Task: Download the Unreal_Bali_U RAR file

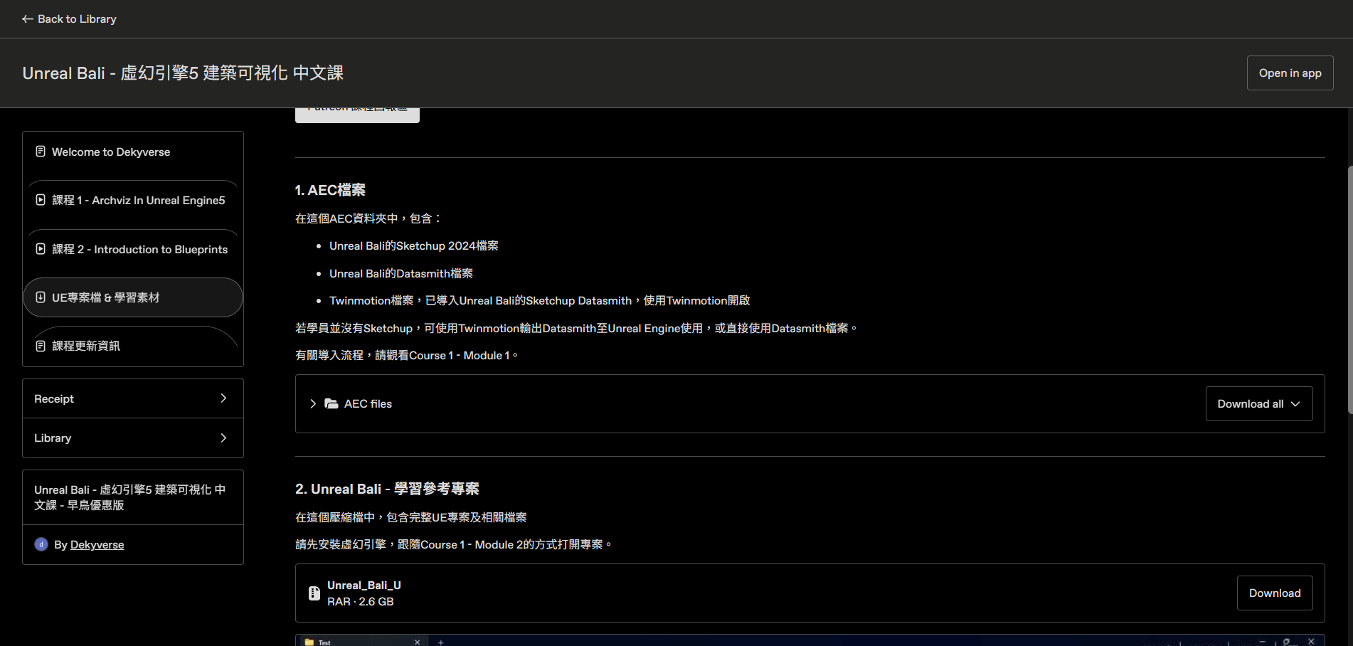Action: [1275, 593]
